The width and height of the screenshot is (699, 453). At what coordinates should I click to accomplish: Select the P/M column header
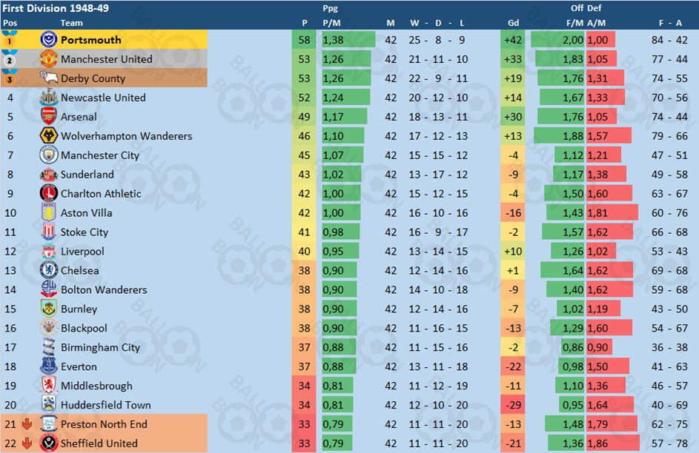pyautogui.click(x=331, y=23)
